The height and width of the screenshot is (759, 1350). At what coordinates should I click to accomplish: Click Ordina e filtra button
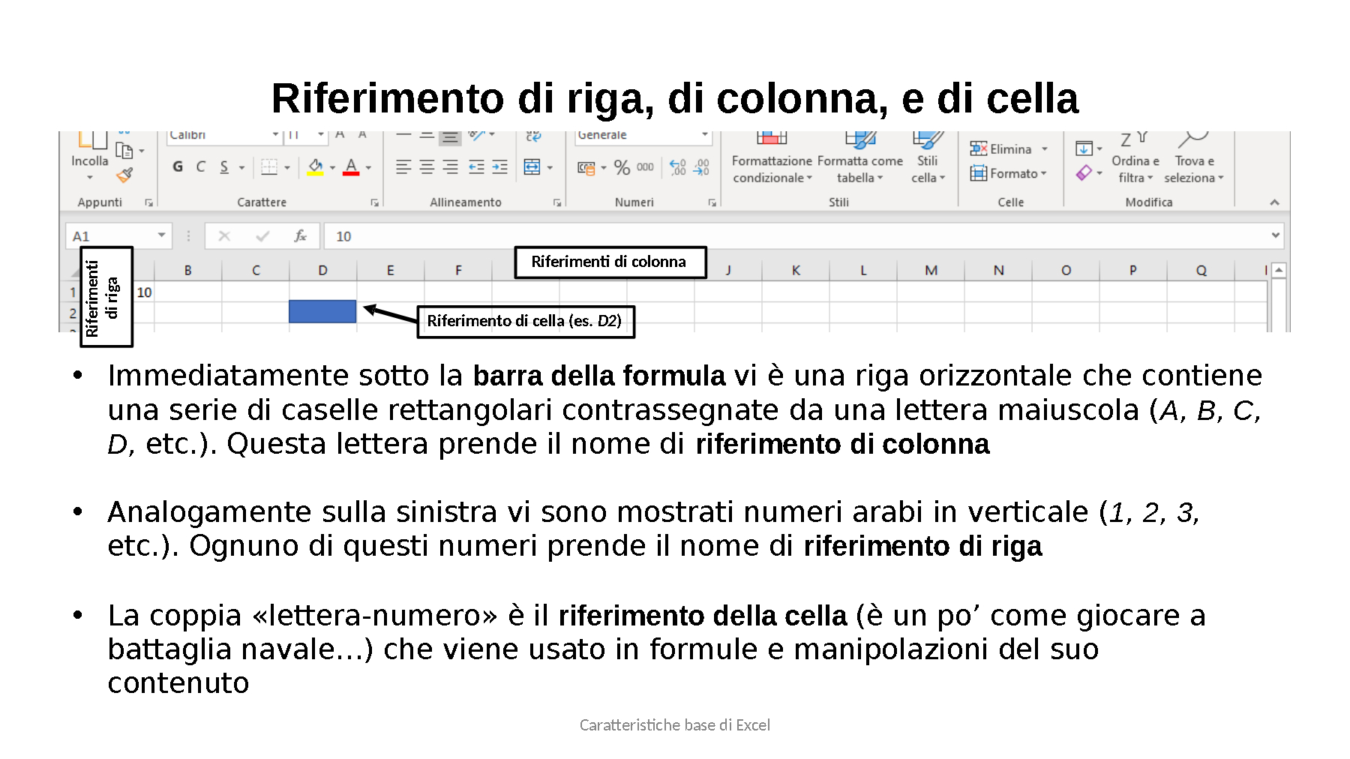tap(1135, 169)
